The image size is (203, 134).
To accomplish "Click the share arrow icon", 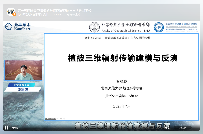I will [68, 15].
